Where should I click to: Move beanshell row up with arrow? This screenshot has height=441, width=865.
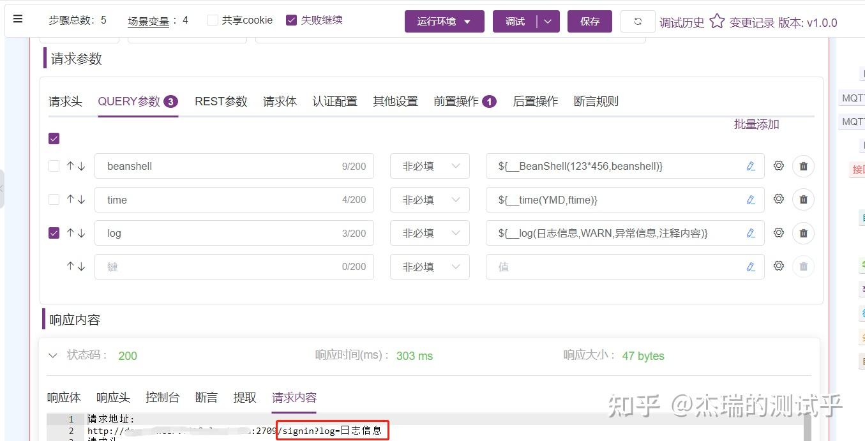71,166
